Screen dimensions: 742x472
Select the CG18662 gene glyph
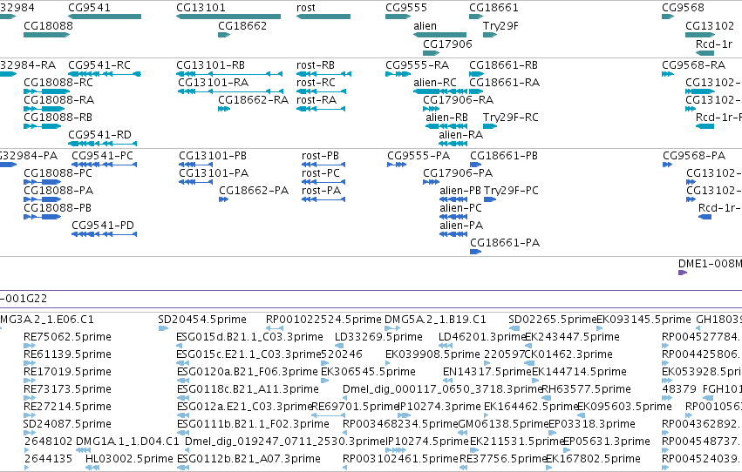(x=224, y=35)
